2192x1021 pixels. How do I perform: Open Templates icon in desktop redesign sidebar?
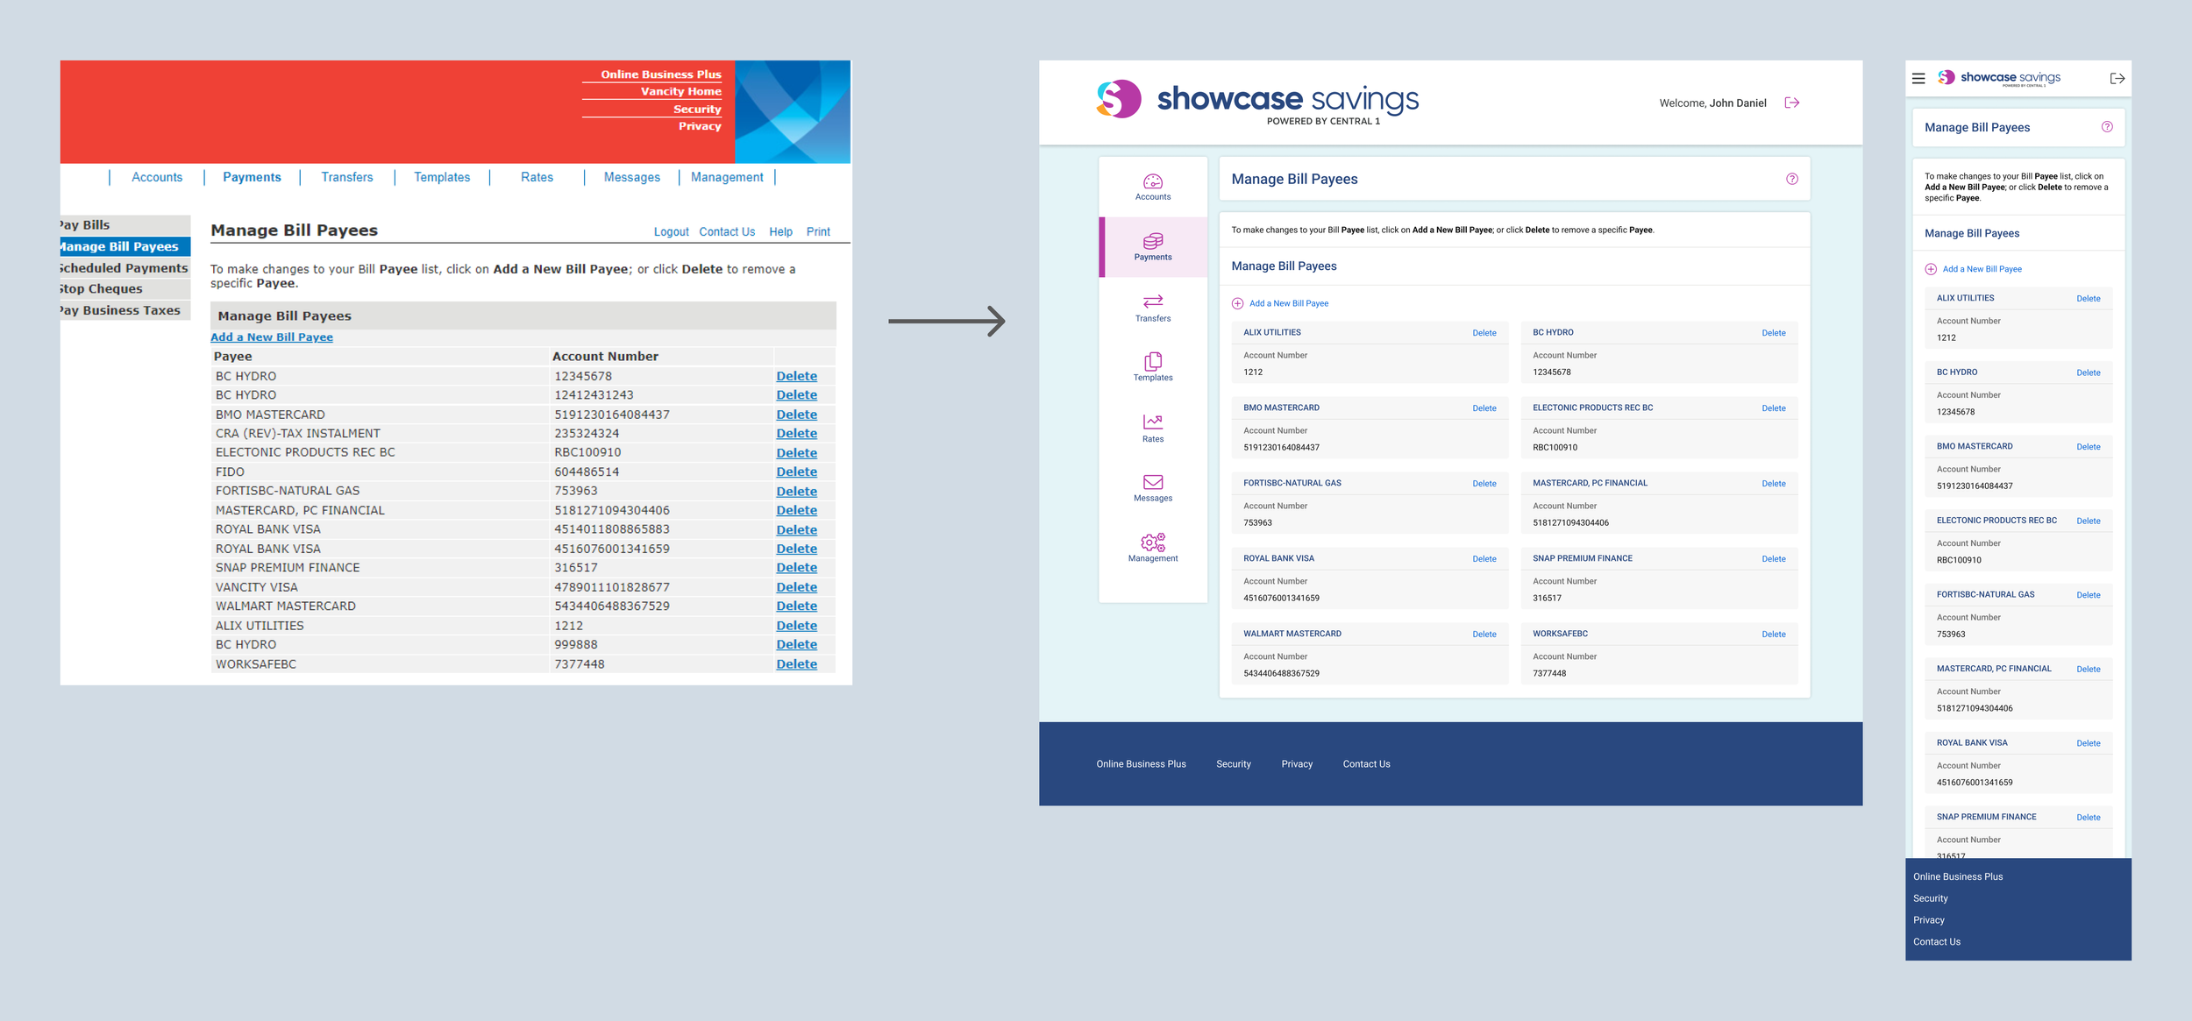(x=1152, y=361)
